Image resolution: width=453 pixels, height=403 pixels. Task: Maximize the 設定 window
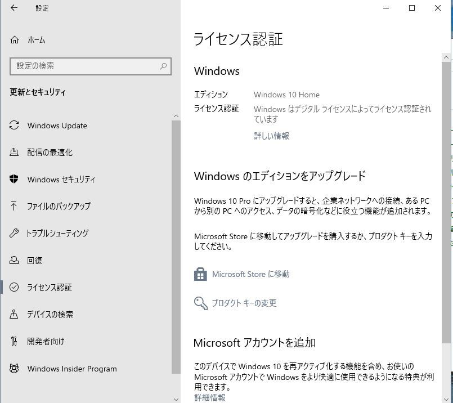(x=412, y=8)
